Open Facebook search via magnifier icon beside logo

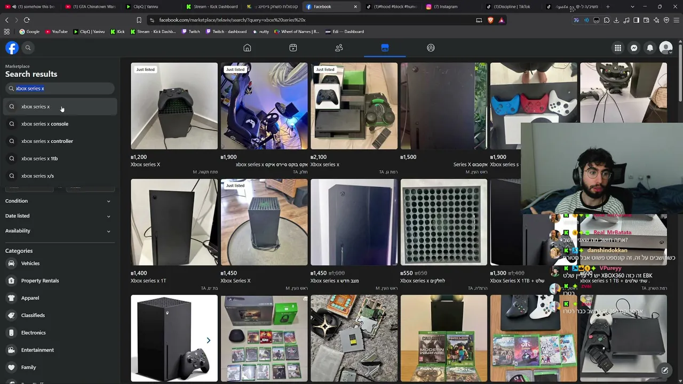point(28,48)
